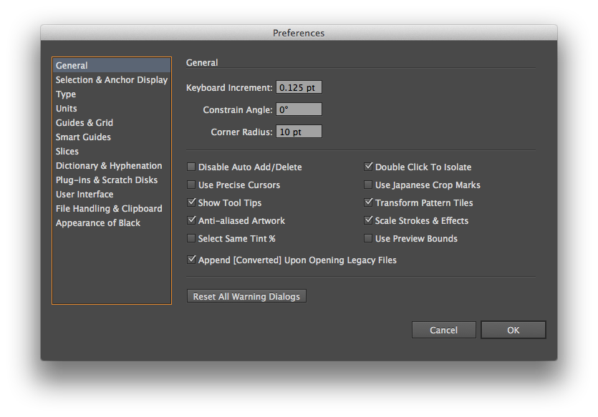Focus the Constrain Angle field
The width and height of the screenshot is (598, 417).
299,109
